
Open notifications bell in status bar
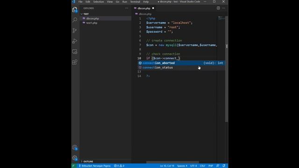tap(224, 166)
